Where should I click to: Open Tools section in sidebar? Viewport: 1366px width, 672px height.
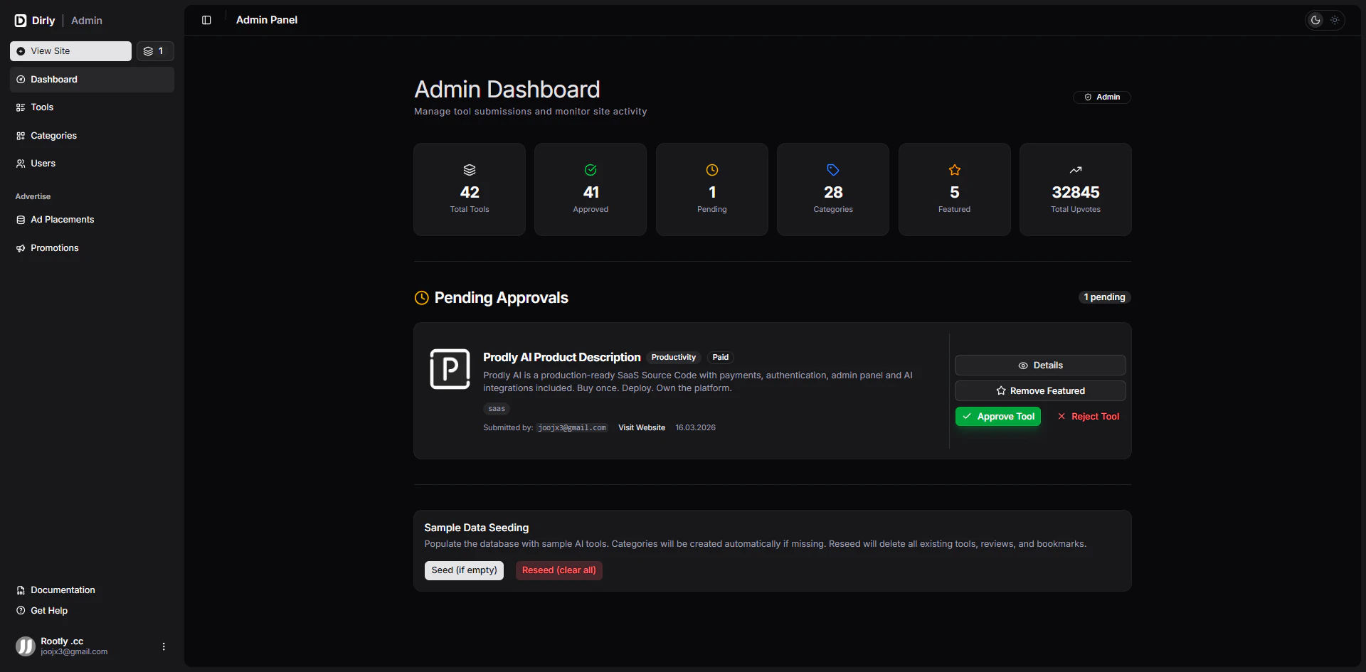(92, 107)
